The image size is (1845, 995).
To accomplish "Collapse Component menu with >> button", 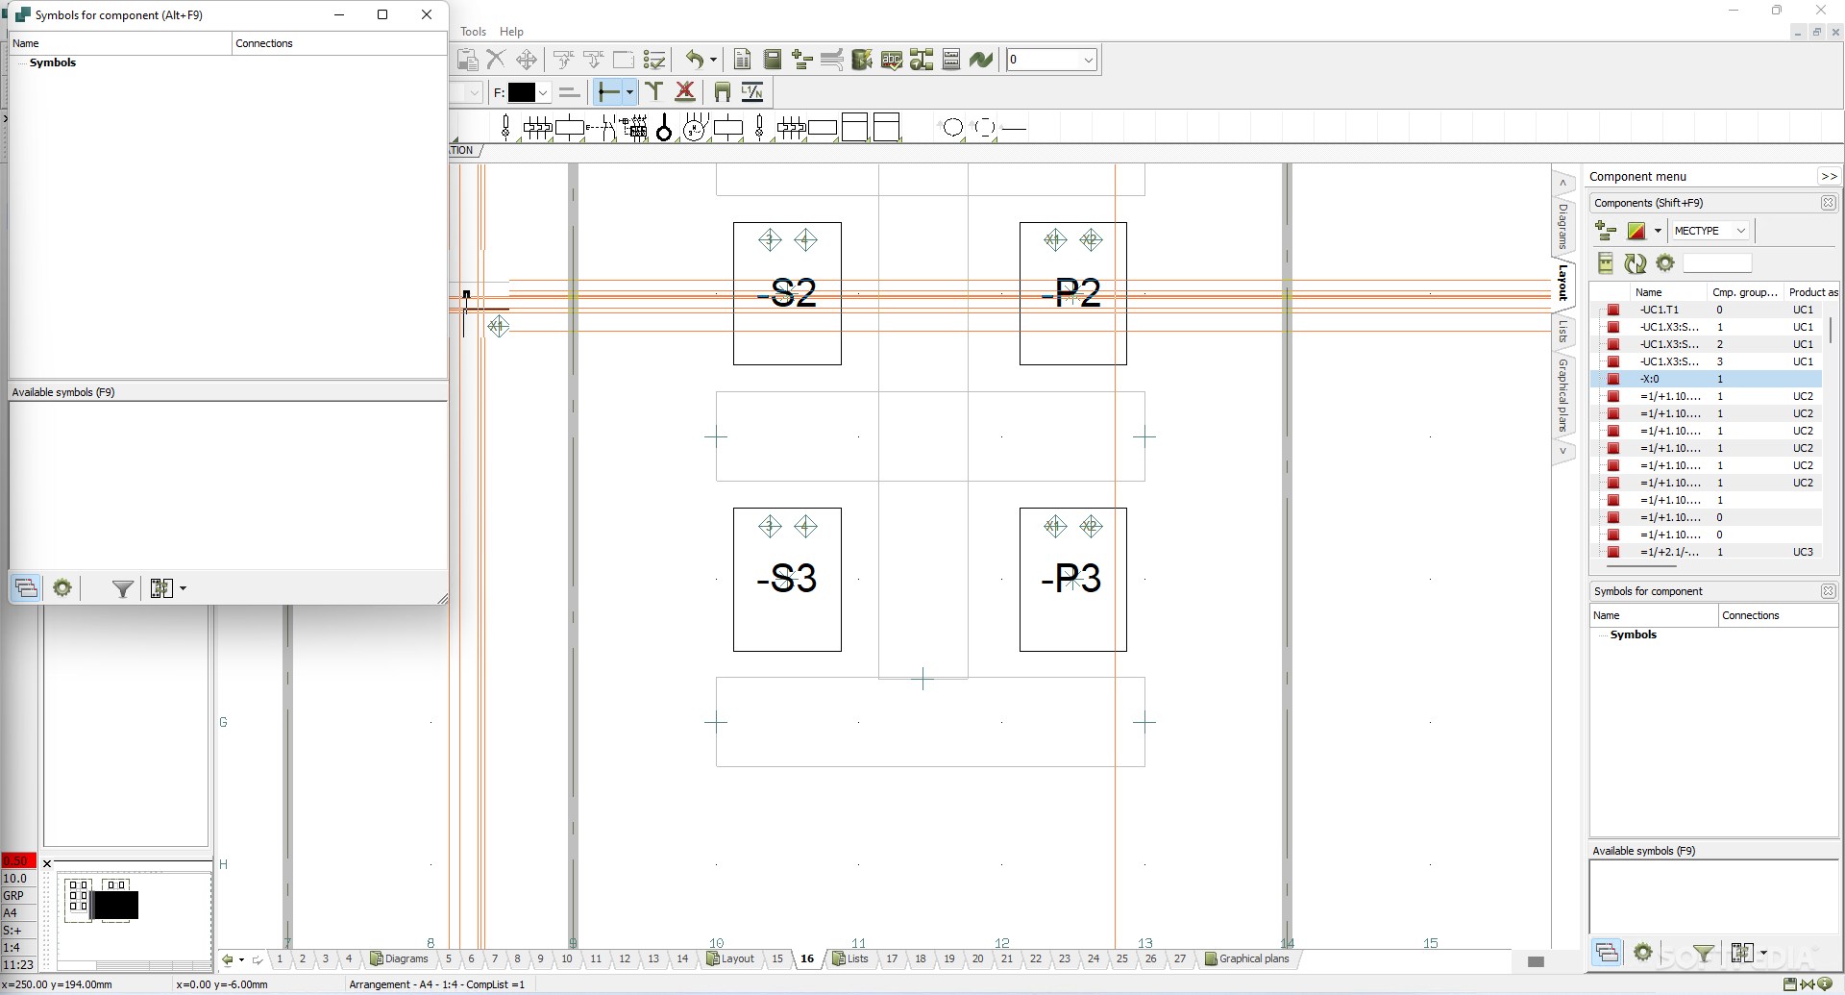I will (1829, 176).
